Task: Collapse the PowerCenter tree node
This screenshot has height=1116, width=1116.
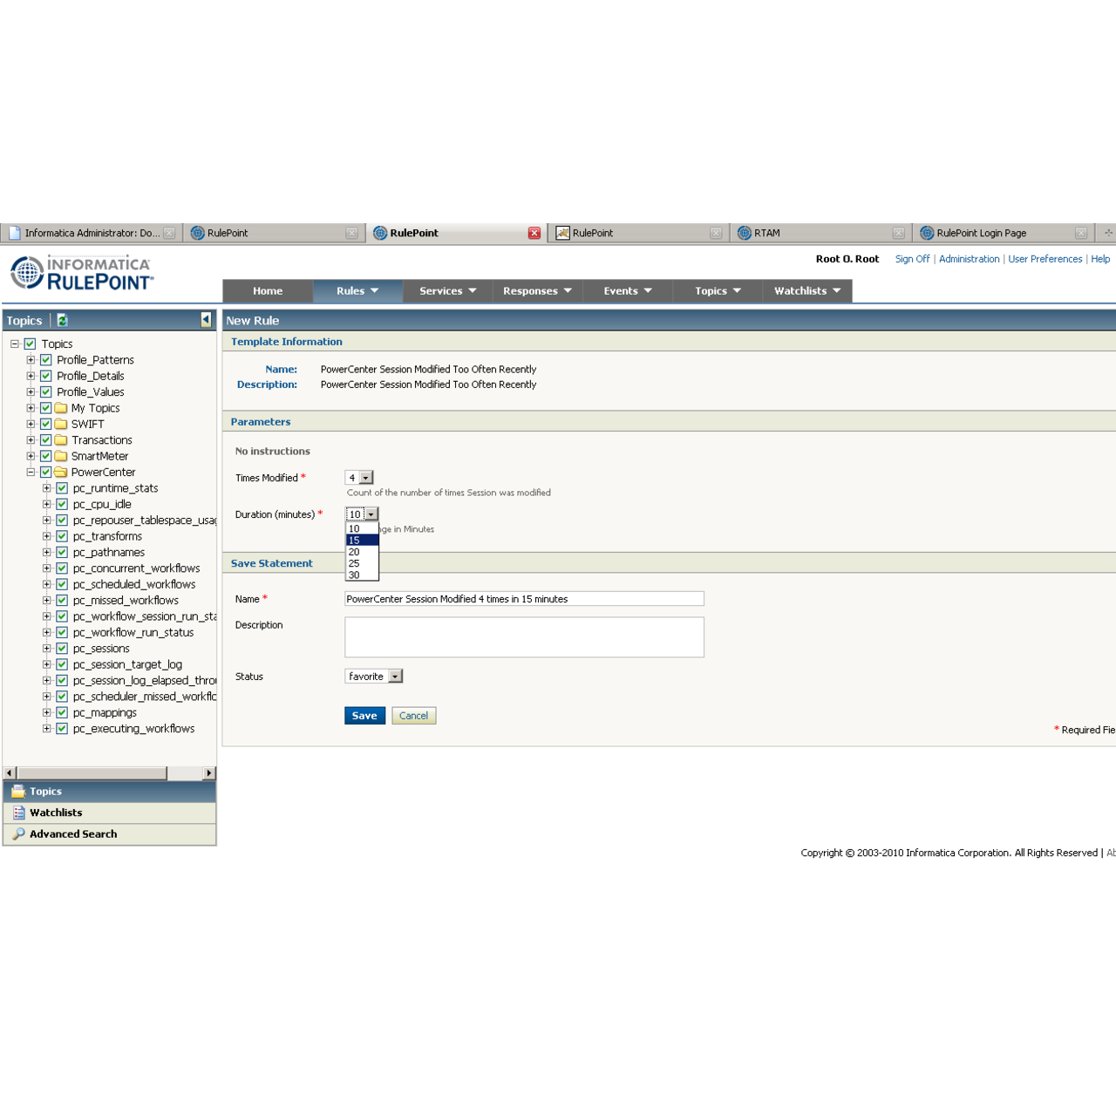Action: pos(31,472)
